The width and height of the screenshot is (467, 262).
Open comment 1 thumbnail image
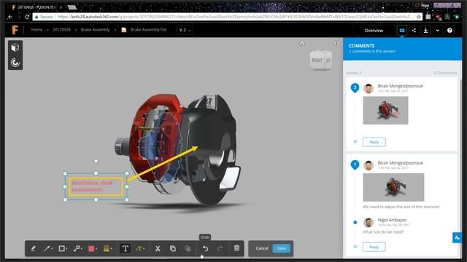coord(393,188)
